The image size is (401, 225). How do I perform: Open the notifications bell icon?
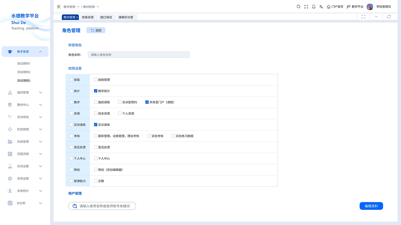(314, 6)
